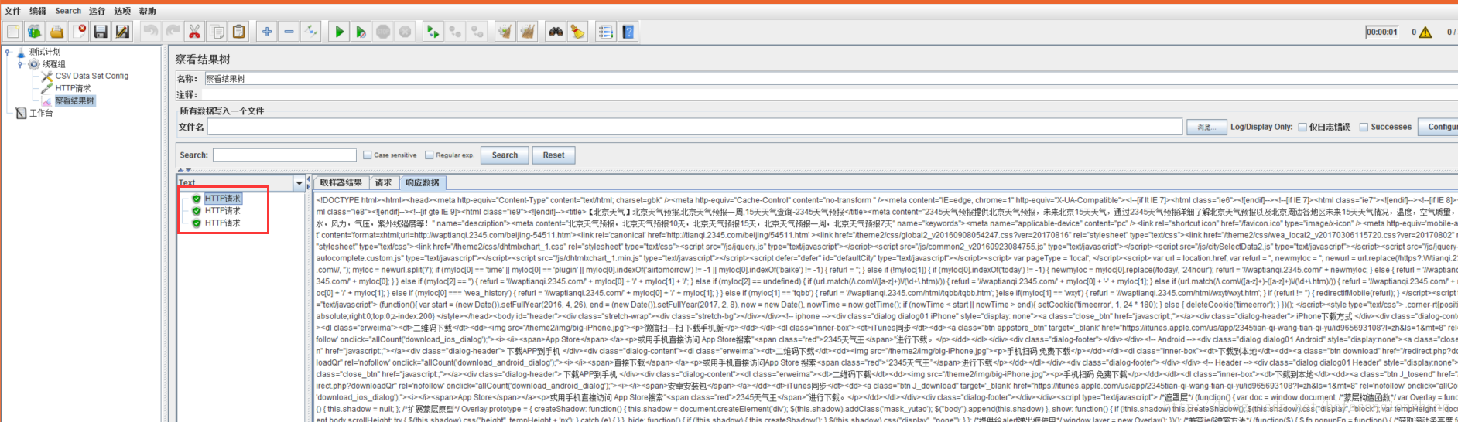Click the Shutdown grey X circle icon
1458x422 pixels.
tap(405, 32)
